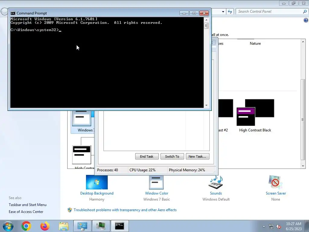Click the Nature theme label
This screenshot has width=309, height=232.
point(255,43)
